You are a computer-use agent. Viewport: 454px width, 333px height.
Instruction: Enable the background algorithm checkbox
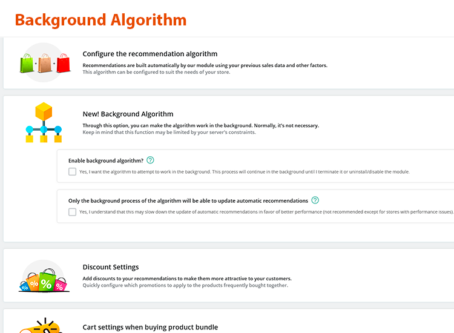(x=73, y=172)
